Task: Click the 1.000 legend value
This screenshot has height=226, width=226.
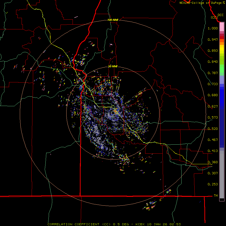Action: 213,28
